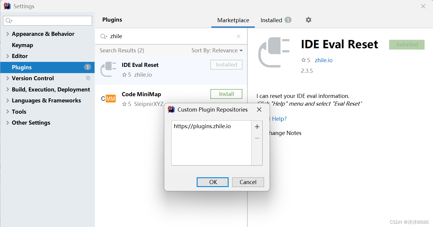The image size is (433, 227).
Task: Focus the settings search field
Action: pos(48,21)
